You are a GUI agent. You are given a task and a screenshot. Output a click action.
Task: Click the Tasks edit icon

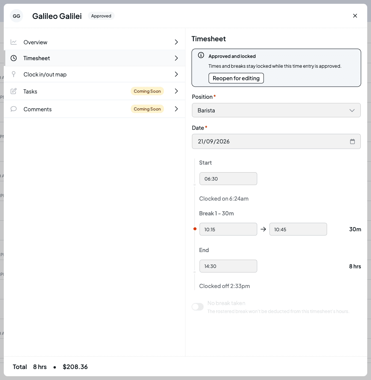[x=14, y=91]
